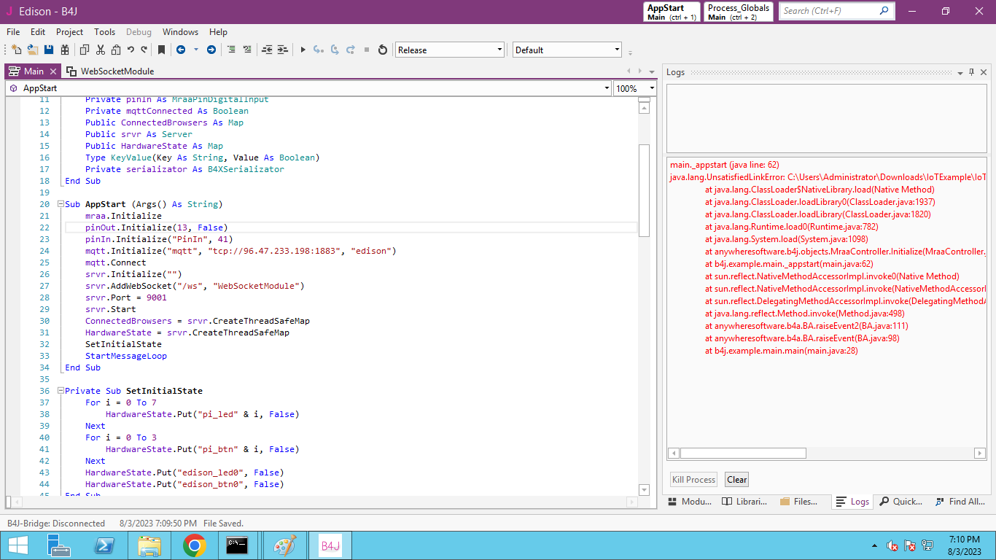Click the Undo arrow icon
Viewport: 996px width, 560px height.
click(131, 50)
